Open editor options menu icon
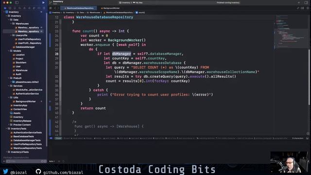311x175 pixels. coord(302,8)
